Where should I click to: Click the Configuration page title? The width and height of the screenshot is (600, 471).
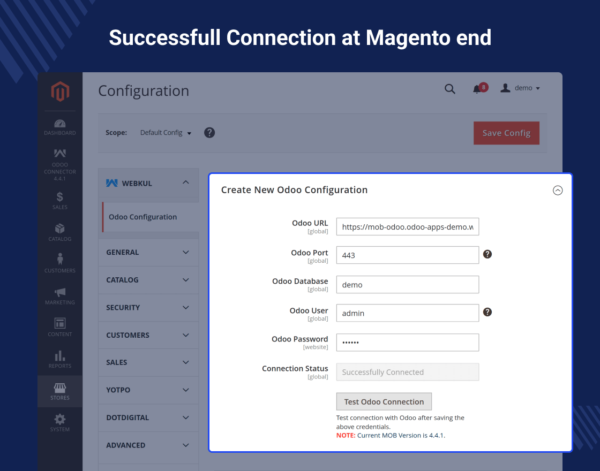pyautogui.click(x=144, y=91)
